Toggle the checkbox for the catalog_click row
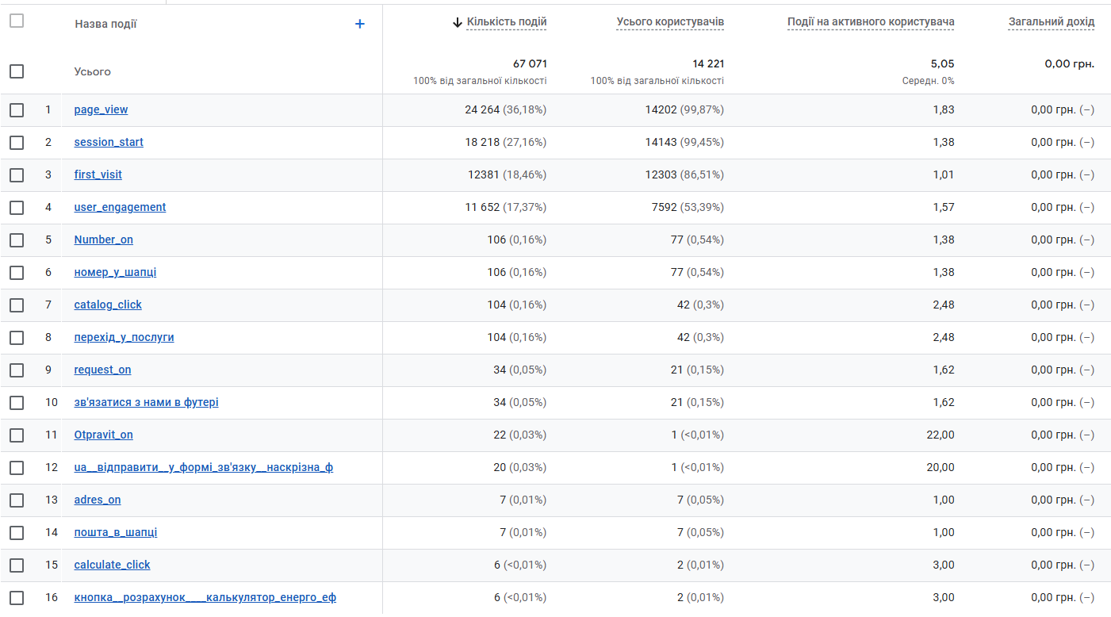This screenshot has height=617, width=1111. click(x=17, y=305)
